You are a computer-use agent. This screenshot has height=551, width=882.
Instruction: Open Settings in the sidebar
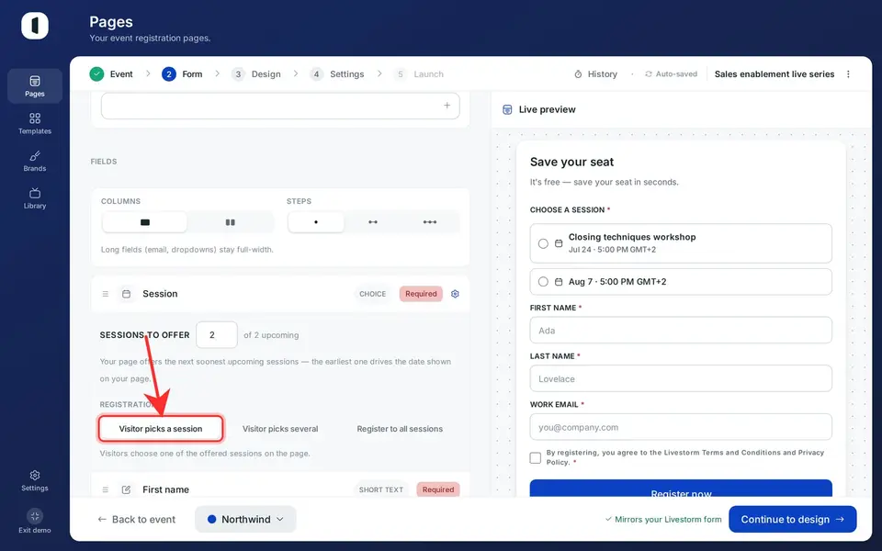tap(35, 480)
